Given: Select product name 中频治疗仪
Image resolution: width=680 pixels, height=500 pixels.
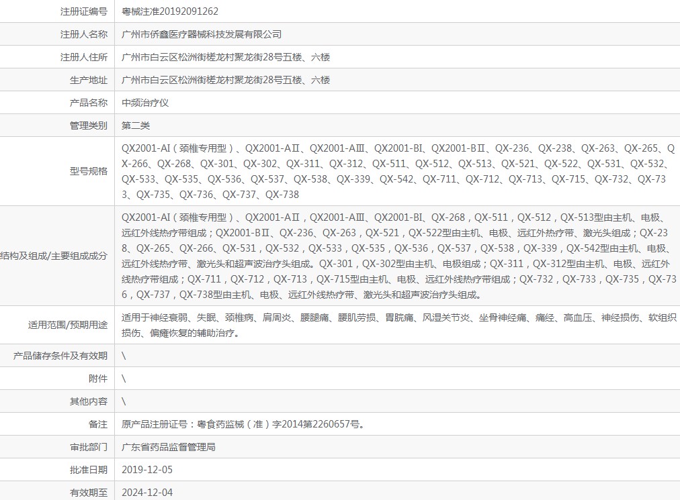Looking at the screenshot, I should (145, 103).
